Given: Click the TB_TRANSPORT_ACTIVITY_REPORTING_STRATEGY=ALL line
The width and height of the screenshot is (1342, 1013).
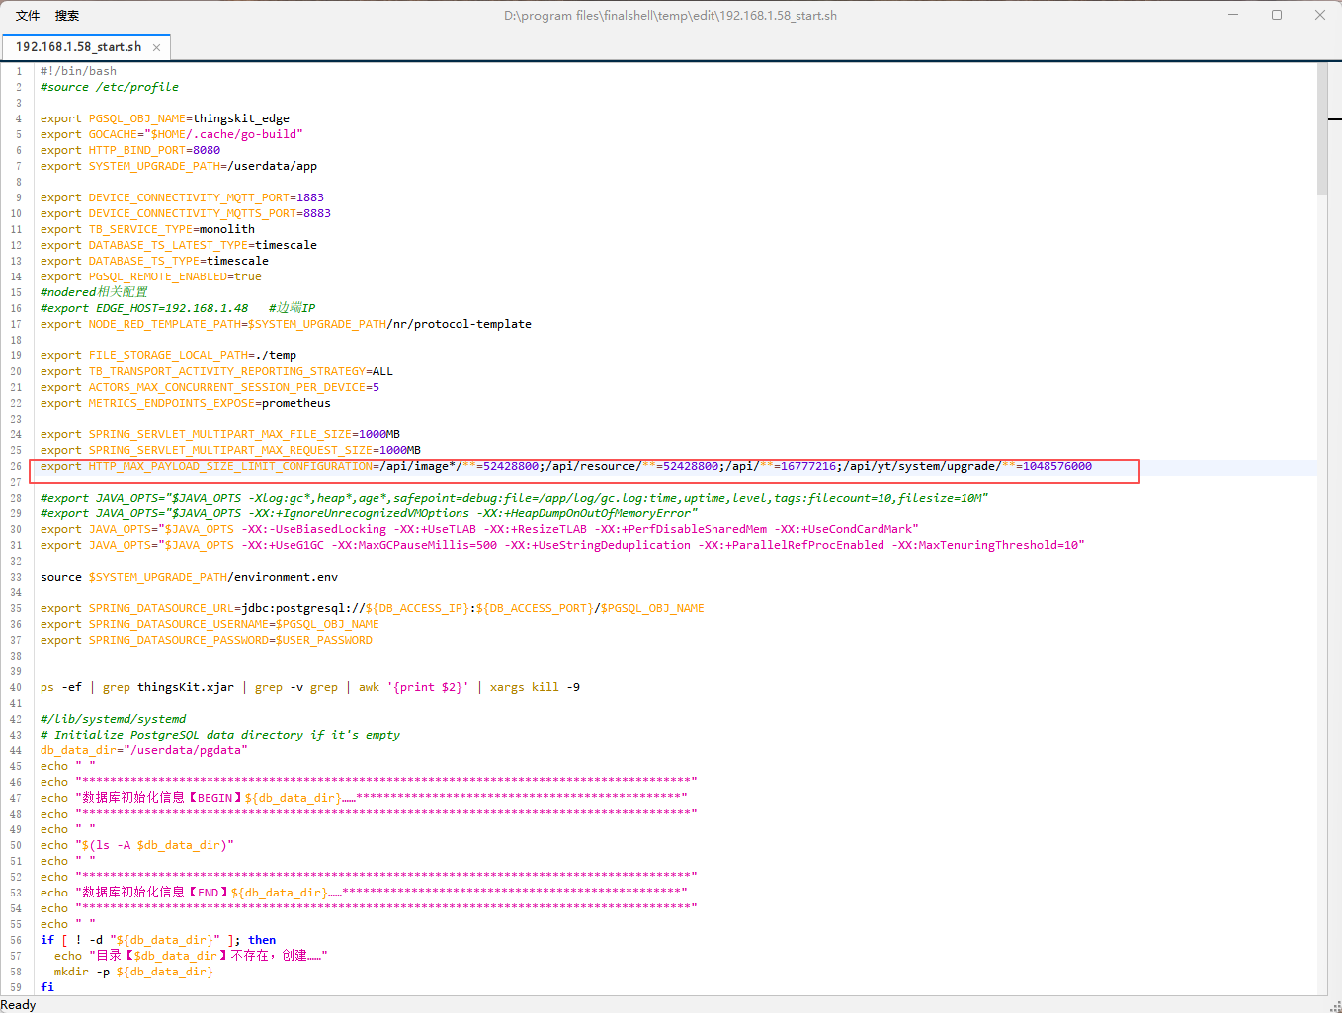Looking at the screenshot, I should tap(216, 371).
